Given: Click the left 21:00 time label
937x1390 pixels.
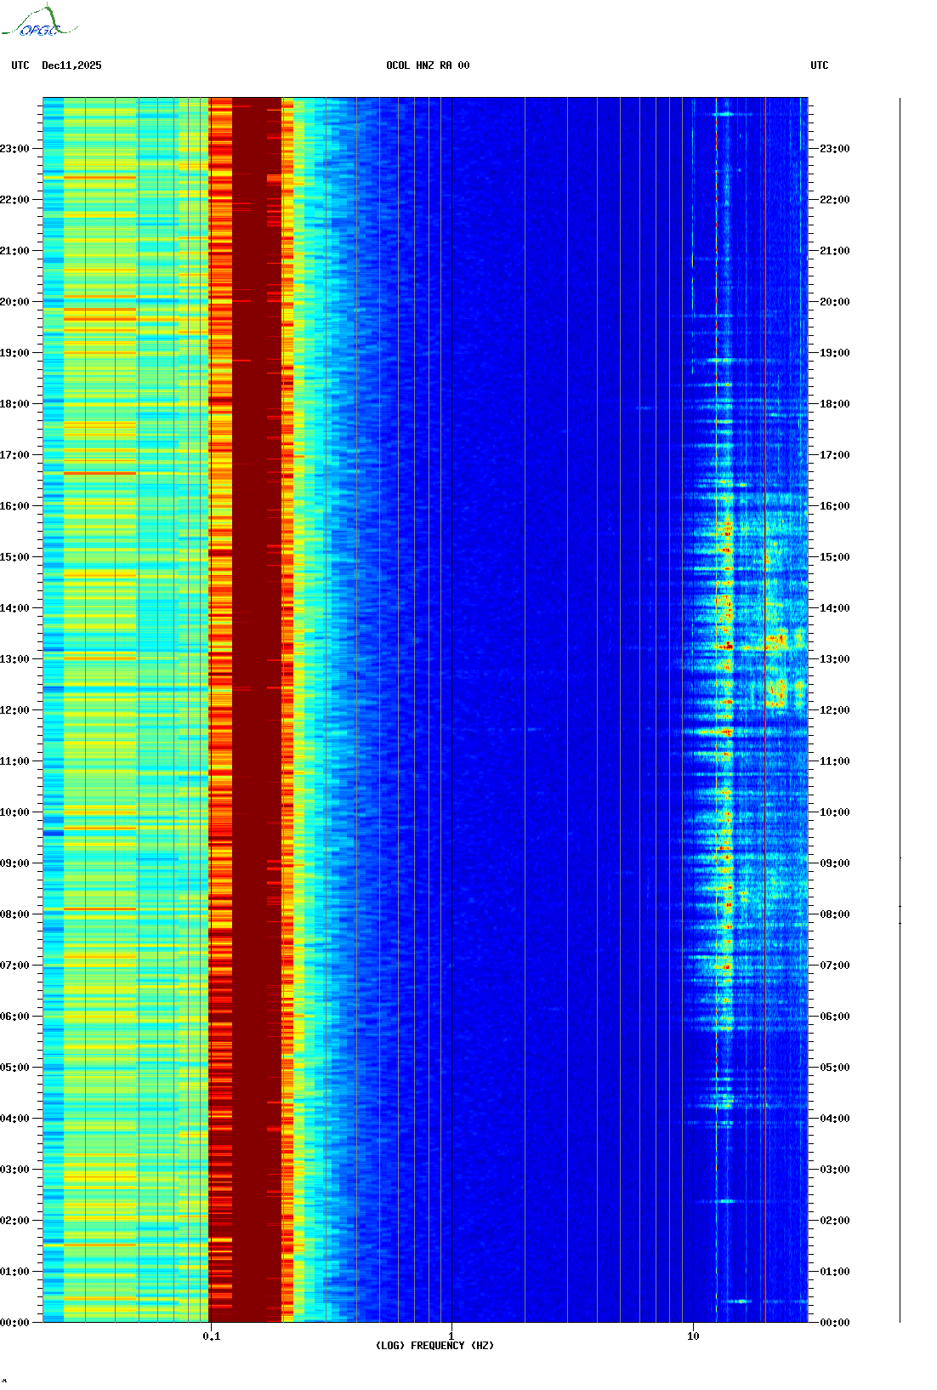Looking at the screenshot, I should [x=14, y=251].
